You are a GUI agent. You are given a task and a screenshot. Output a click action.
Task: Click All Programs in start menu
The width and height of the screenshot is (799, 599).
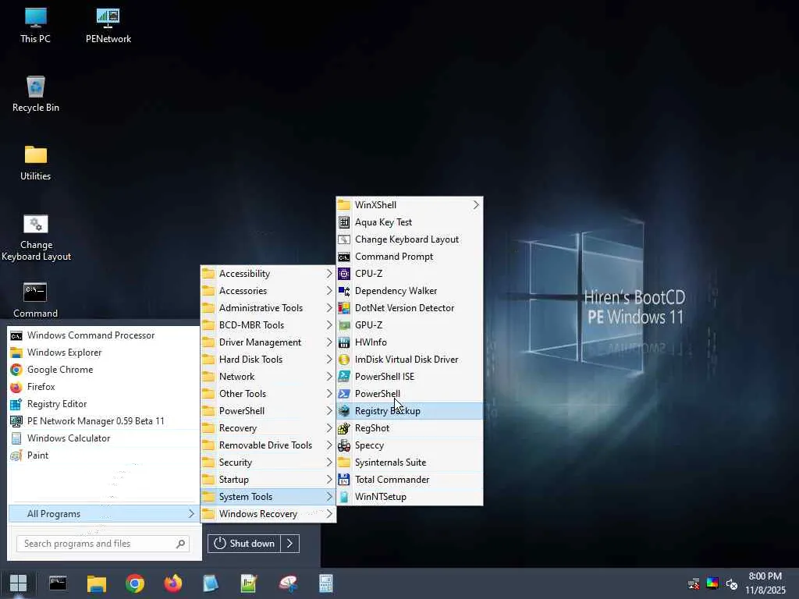(104, 514)
